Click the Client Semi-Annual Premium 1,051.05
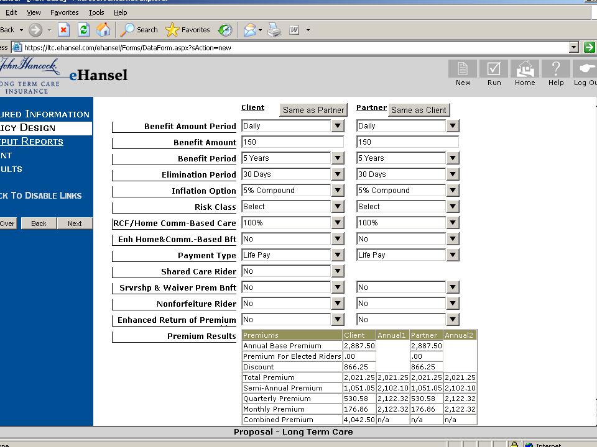The width and height of the screenshot is (597, 447). pyautogui.click(x=359, y=388)
